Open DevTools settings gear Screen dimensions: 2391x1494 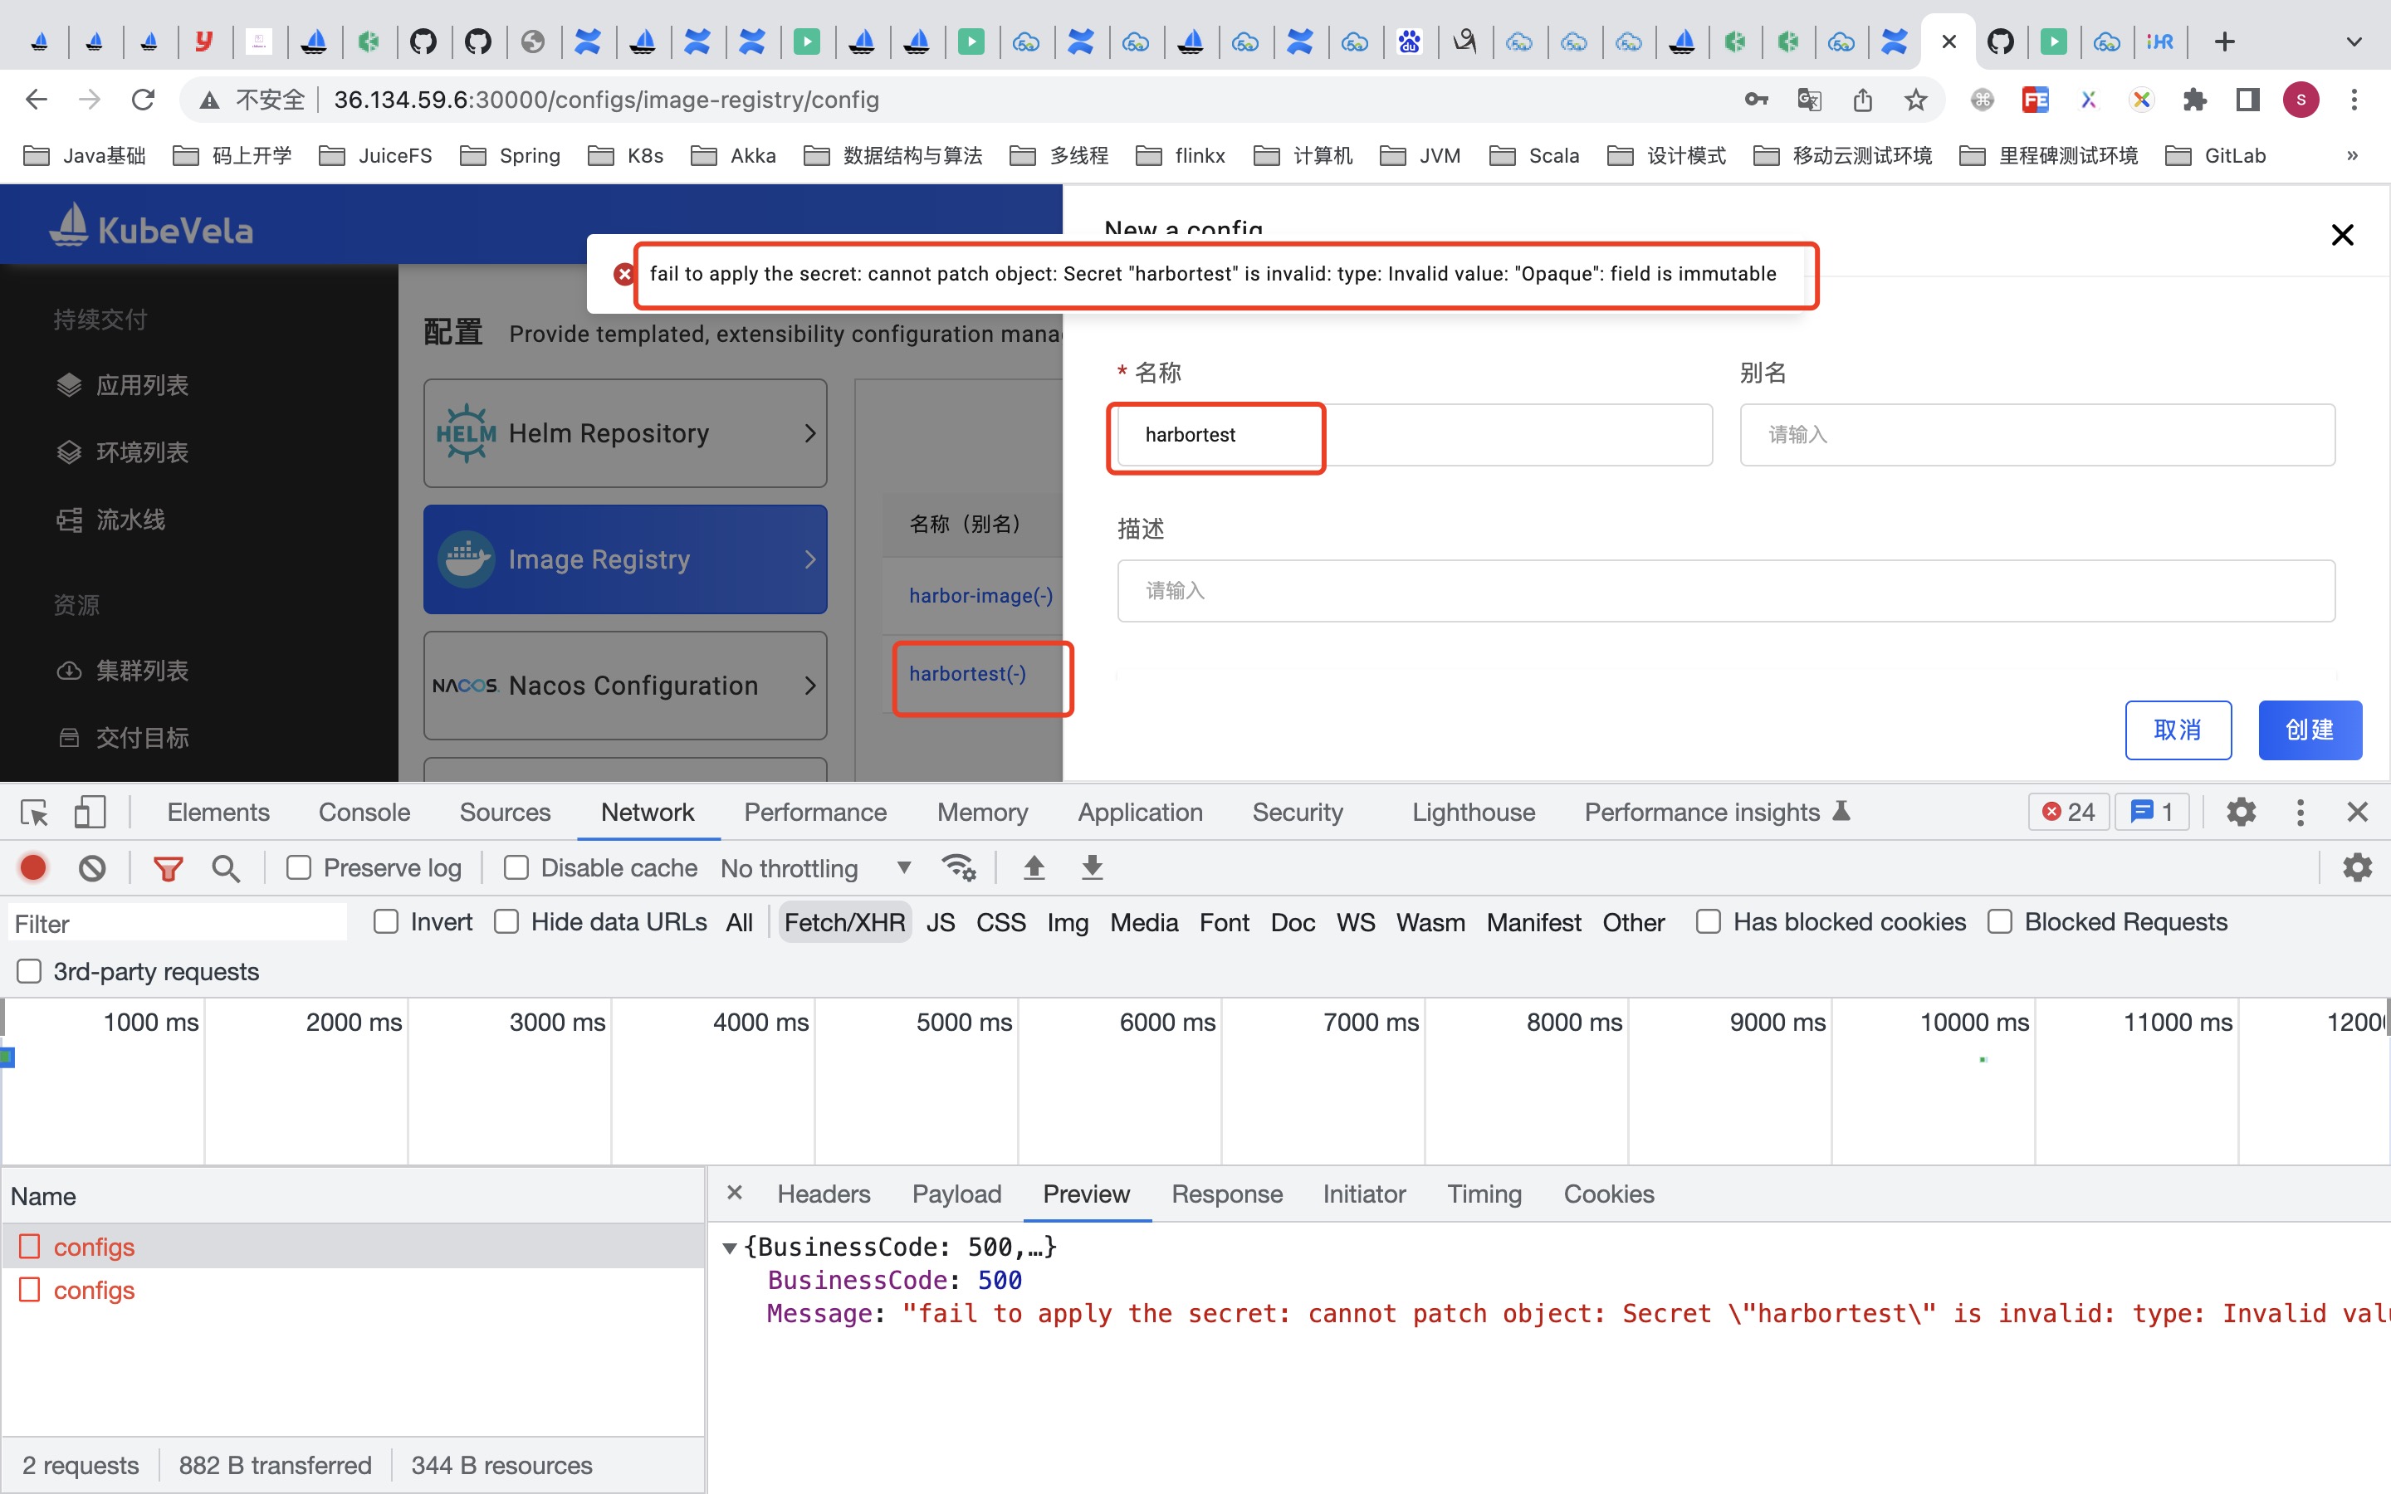(2240, 811)
